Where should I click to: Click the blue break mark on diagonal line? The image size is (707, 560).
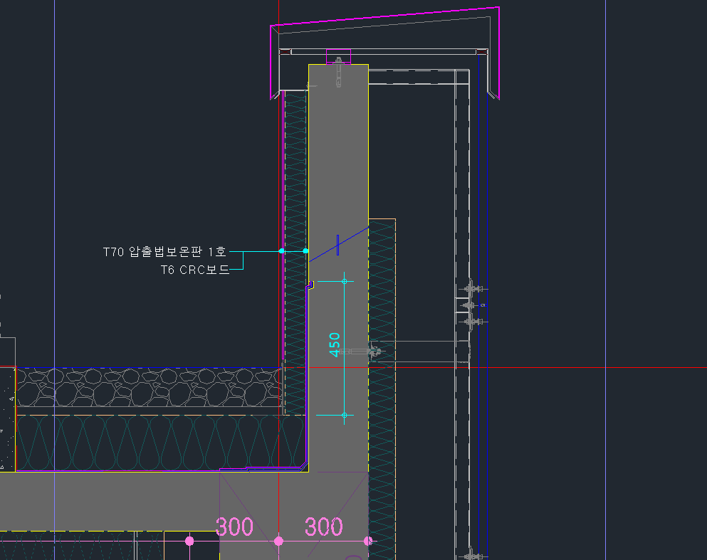tap(337, 245)
